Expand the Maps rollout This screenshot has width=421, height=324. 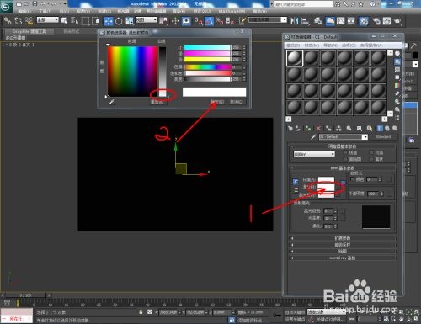(343, 252)
